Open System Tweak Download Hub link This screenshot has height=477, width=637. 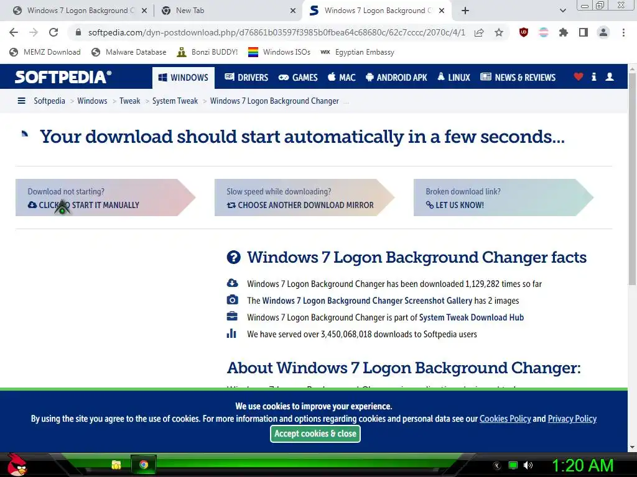tap(472, 317)
